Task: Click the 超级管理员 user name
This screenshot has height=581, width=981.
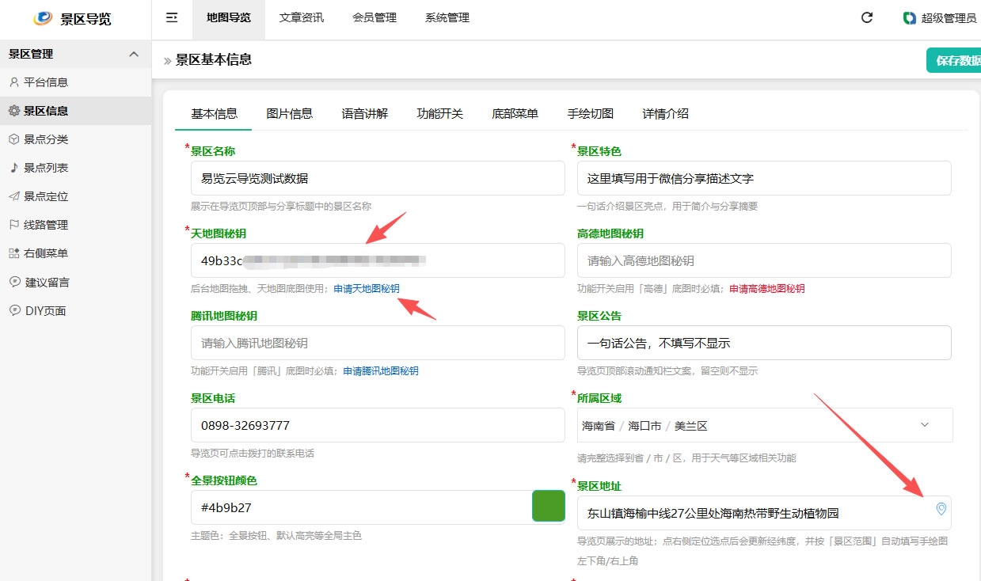Action: [x=949, y=18]
